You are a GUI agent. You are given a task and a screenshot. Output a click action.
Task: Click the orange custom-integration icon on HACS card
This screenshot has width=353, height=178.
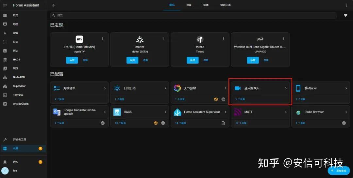coord(156,123)
